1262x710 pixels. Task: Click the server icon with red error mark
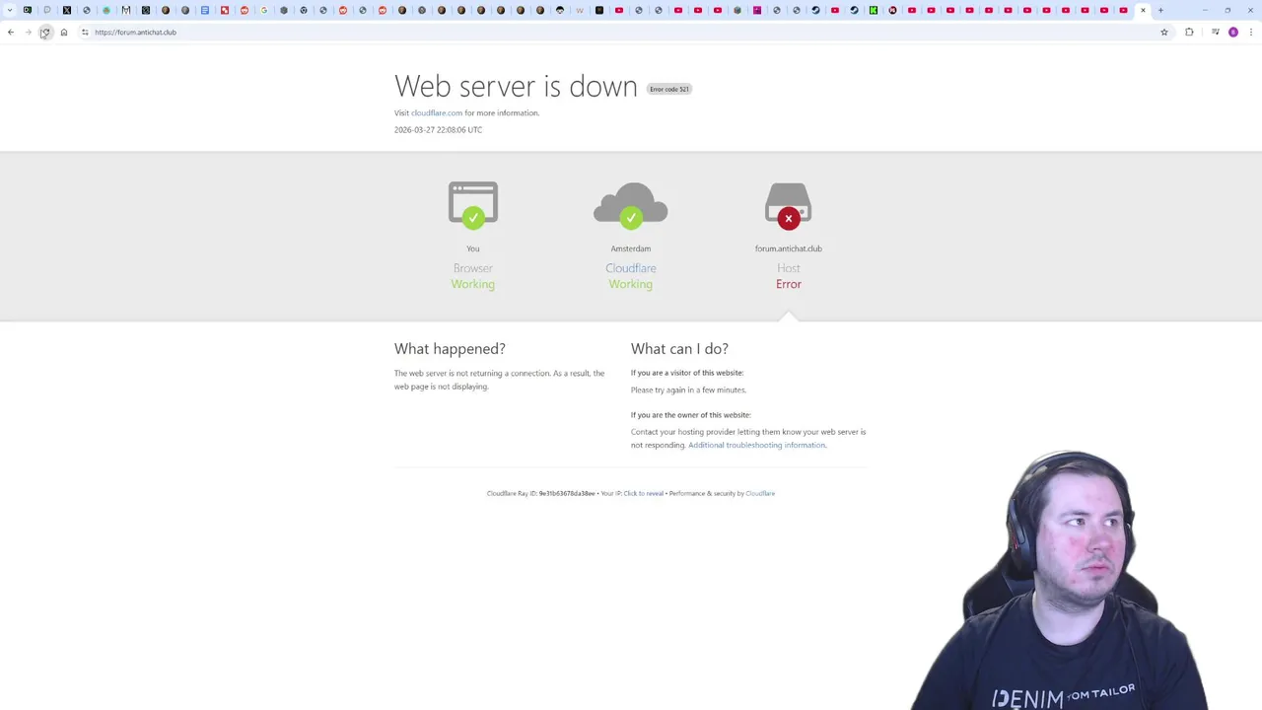[x=789, y=205]
